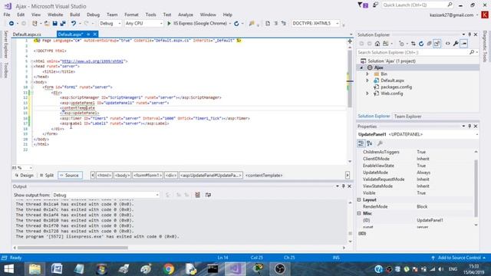Click the browser Refresh toolbar icon

point(236,24)
